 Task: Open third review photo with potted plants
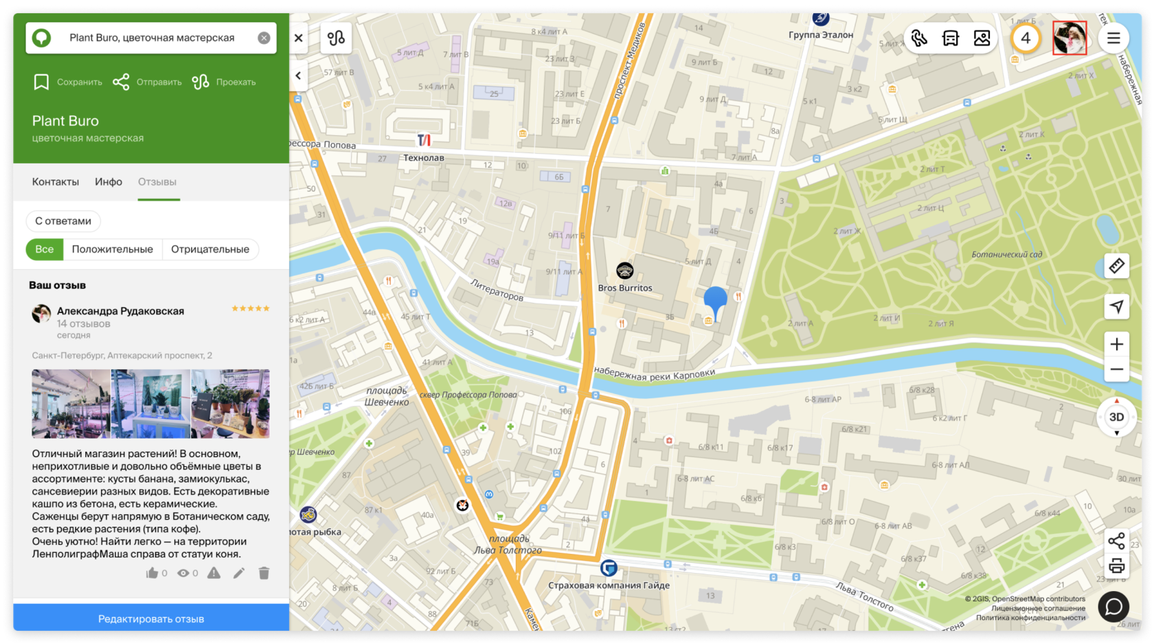tap(230, 404)
